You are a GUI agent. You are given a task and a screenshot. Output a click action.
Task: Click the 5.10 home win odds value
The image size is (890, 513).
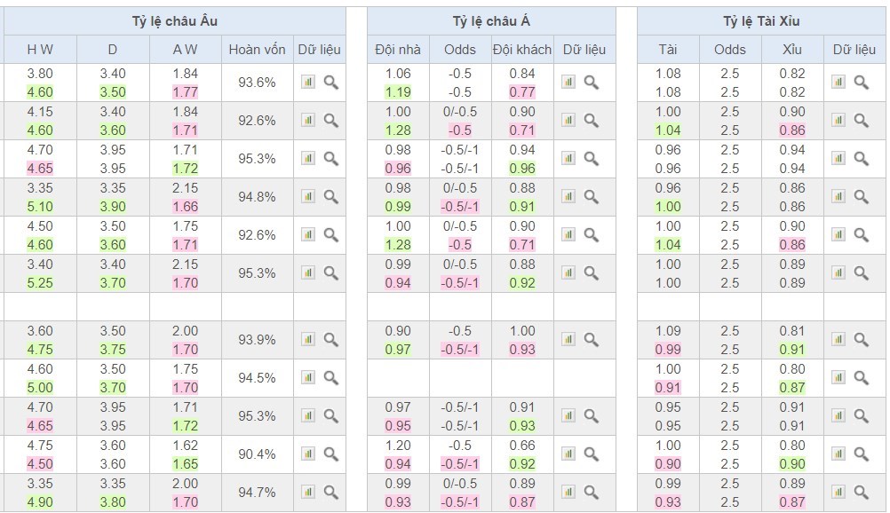tap(40, 207)
